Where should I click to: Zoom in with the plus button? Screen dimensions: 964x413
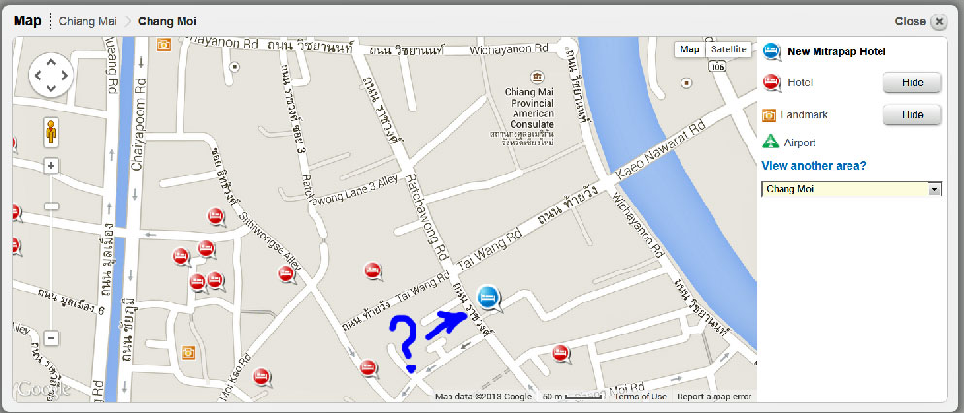(x=51, y=166)
